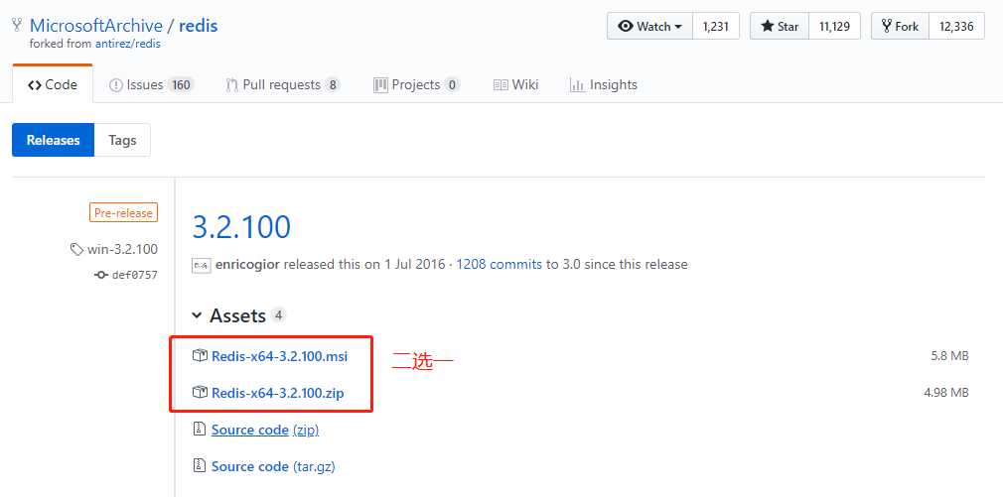1003x497 pixels.
Task: Click the tag icon beside win-3.2.100
Action: (x=76, y=249)
